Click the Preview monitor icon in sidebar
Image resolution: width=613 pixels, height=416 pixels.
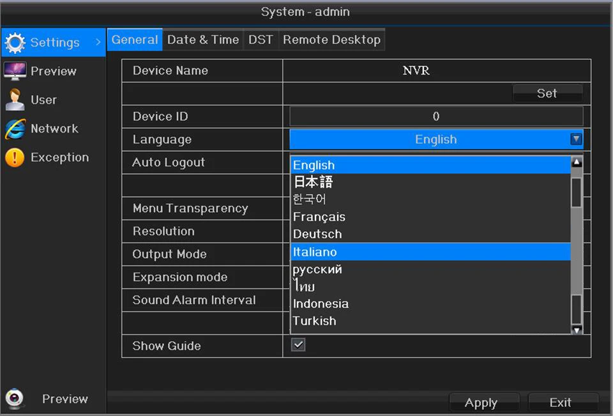tap(15, 71)
